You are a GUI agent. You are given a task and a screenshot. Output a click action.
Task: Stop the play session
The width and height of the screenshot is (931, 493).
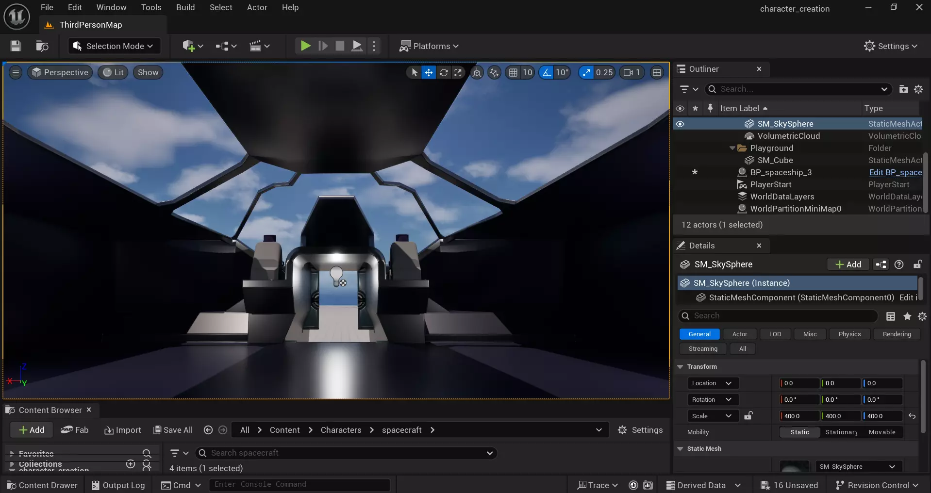click(x=340, y=46)
